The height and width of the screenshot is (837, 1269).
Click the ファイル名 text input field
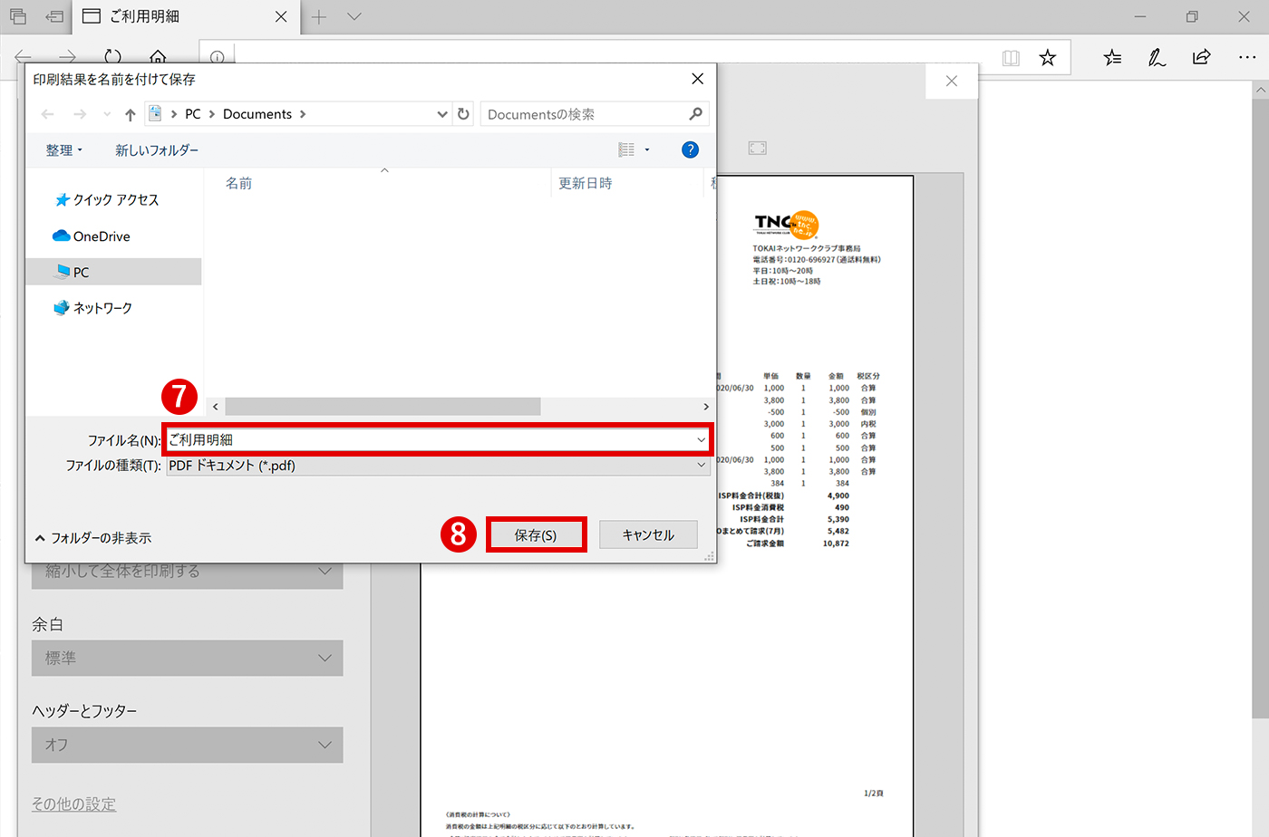click(x=426, y=440)
